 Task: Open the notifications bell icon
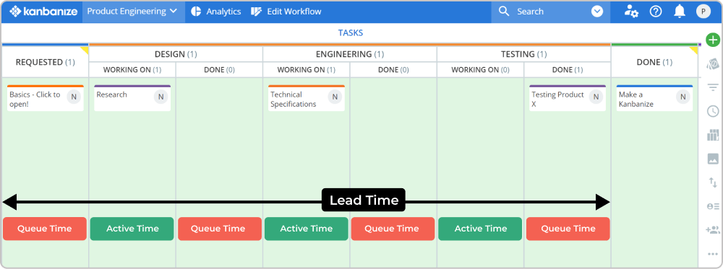[x=679, y=12]
